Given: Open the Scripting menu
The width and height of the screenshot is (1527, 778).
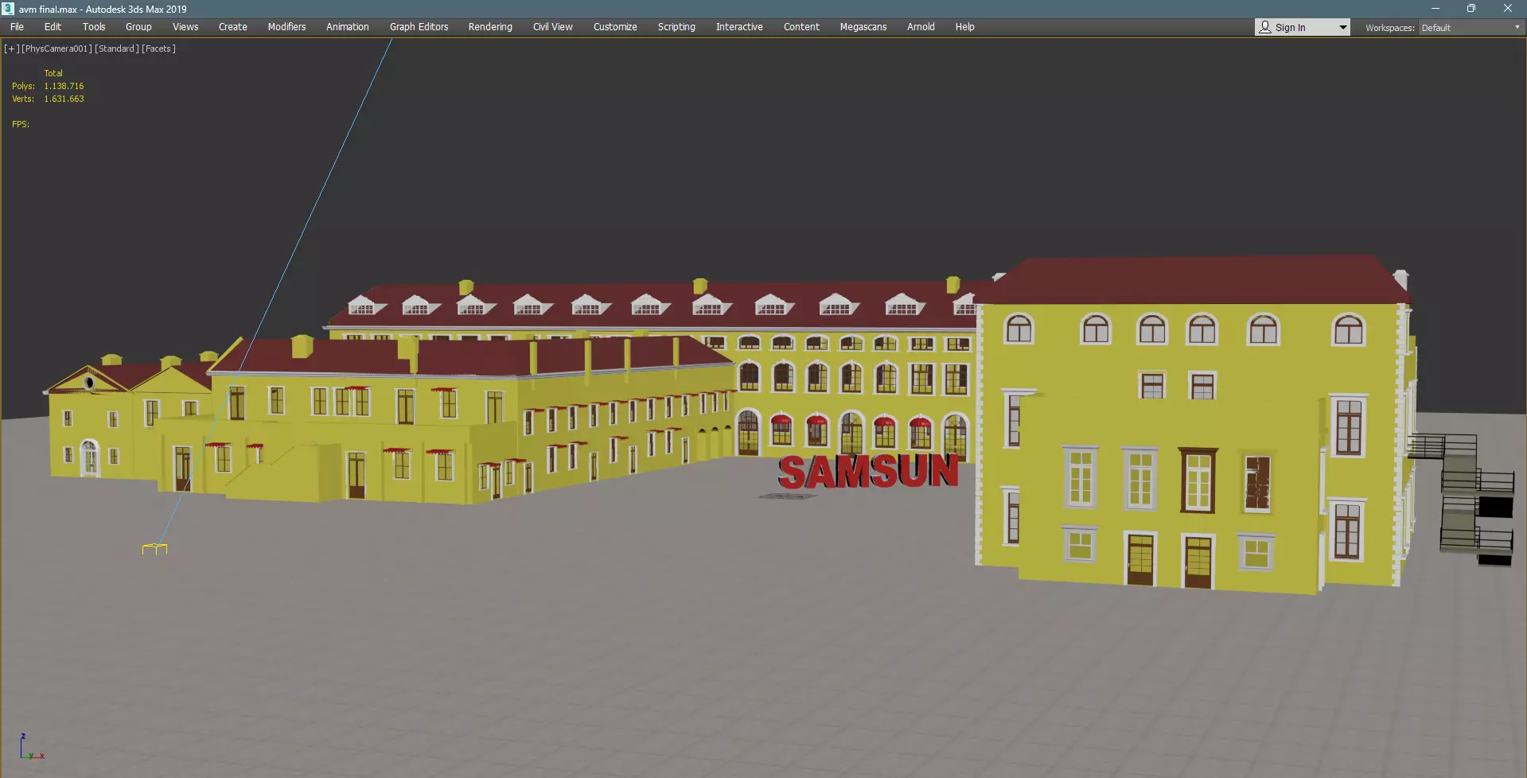Looking at the screenshot, I should coord(676,27).
